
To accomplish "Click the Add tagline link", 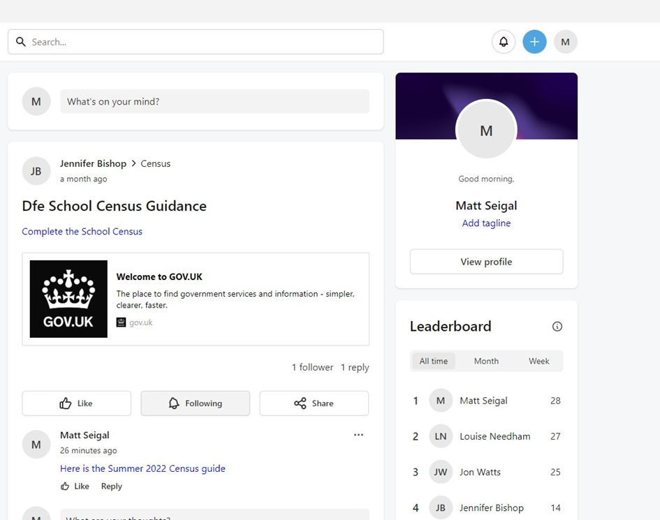I will click(486, 223).
